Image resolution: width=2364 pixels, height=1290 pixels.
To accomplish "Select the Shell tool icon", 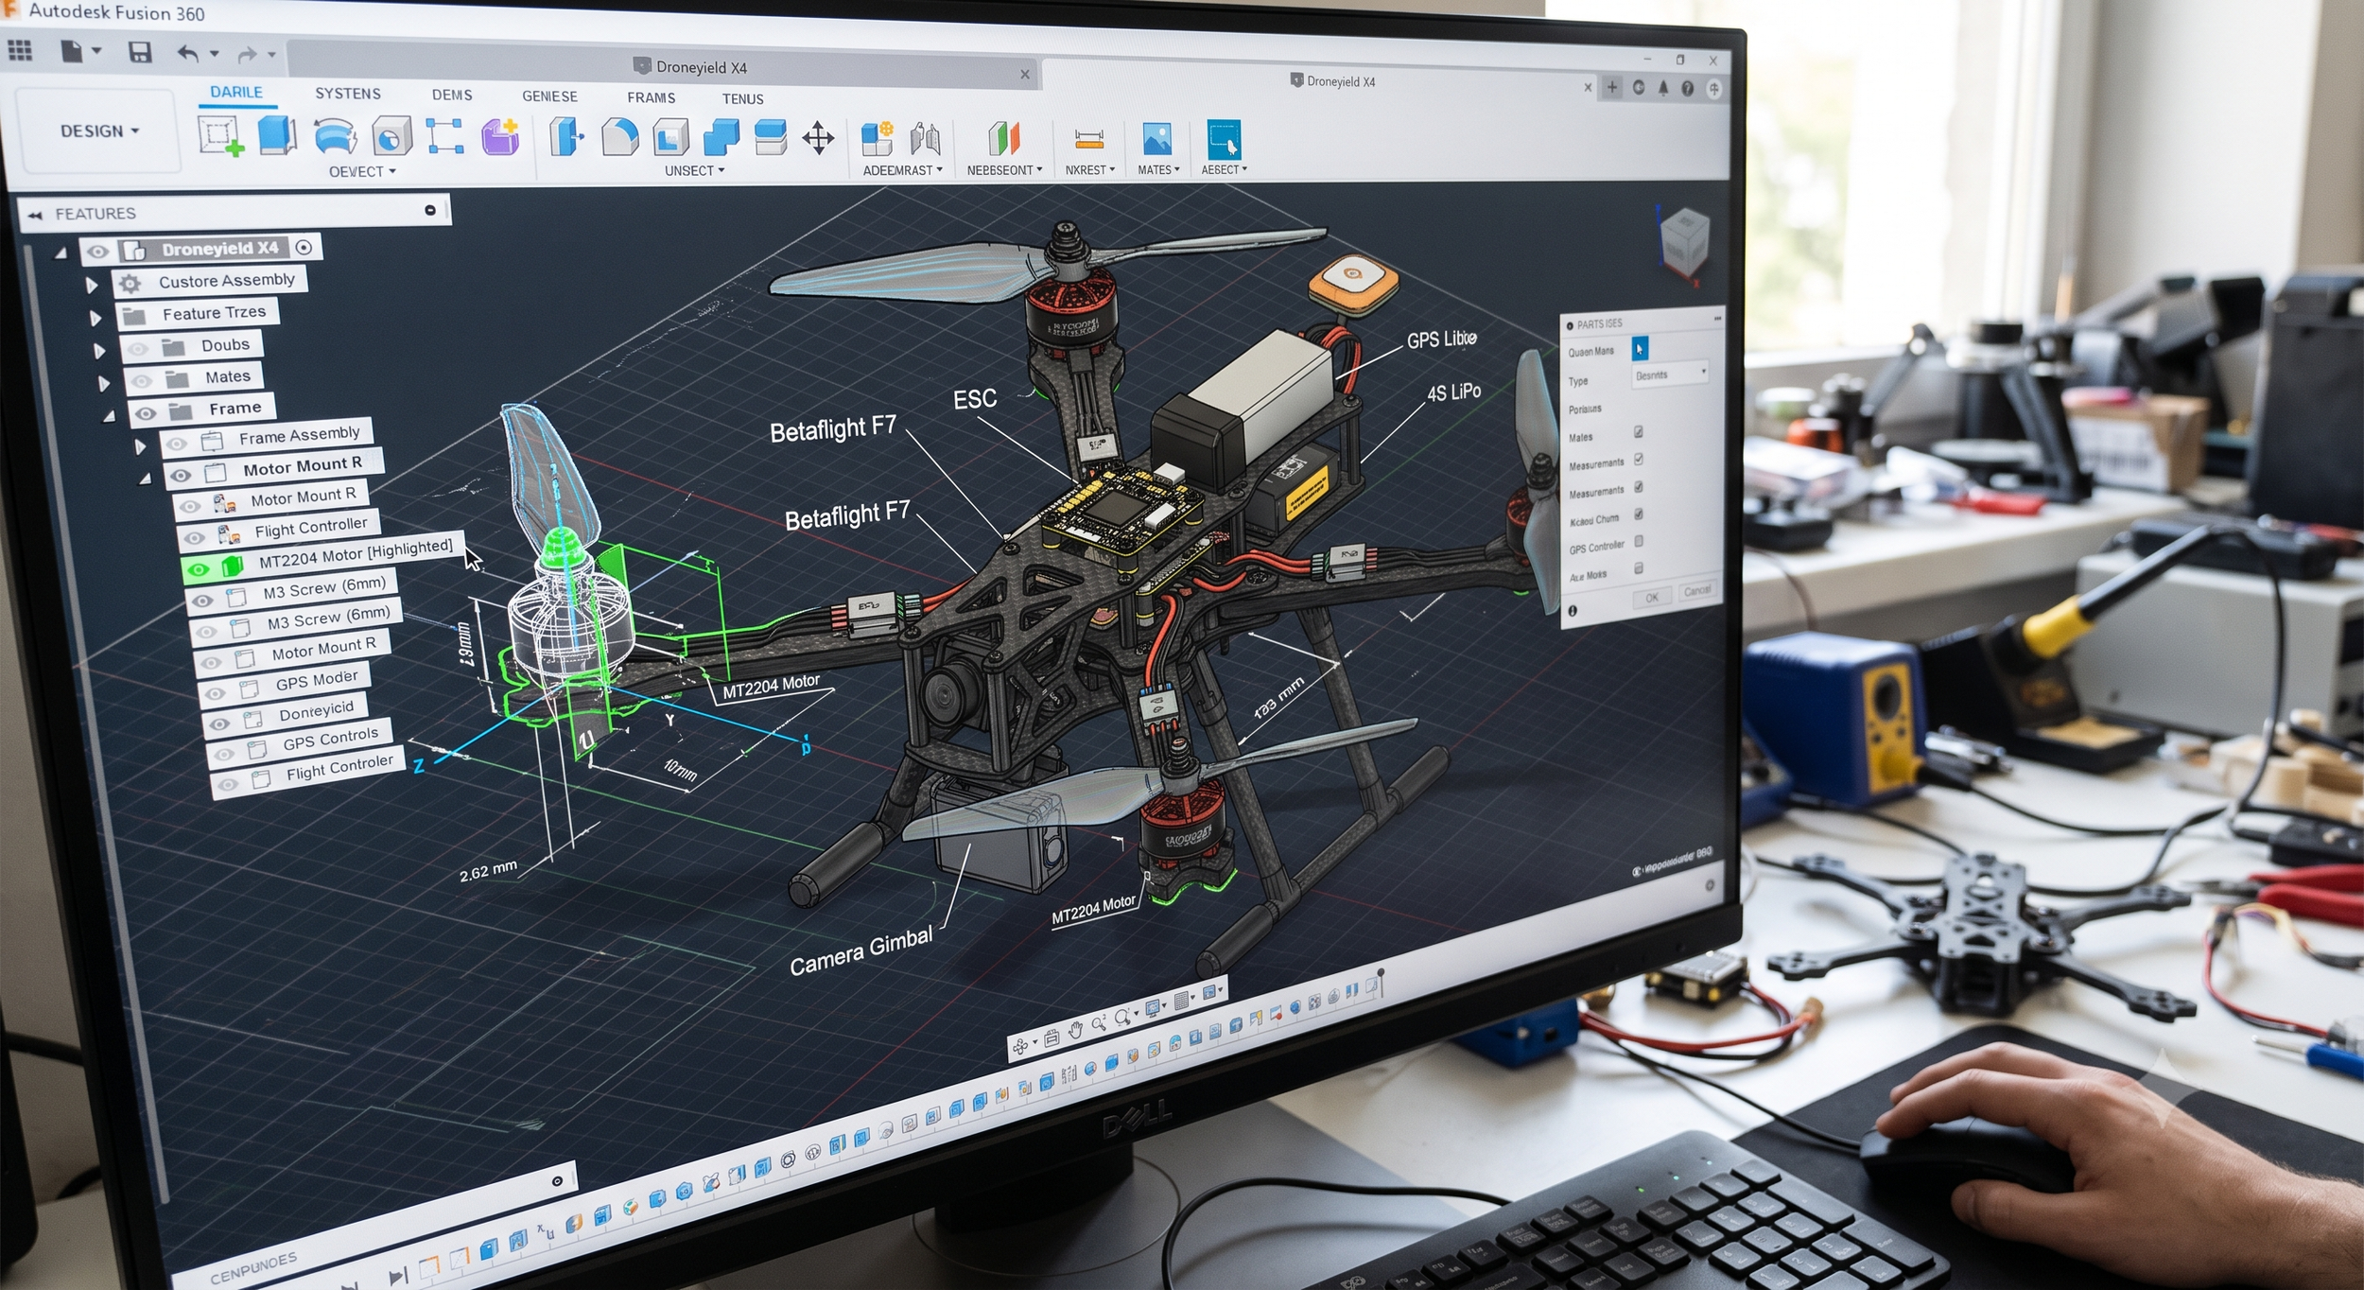I will point(670,137).
